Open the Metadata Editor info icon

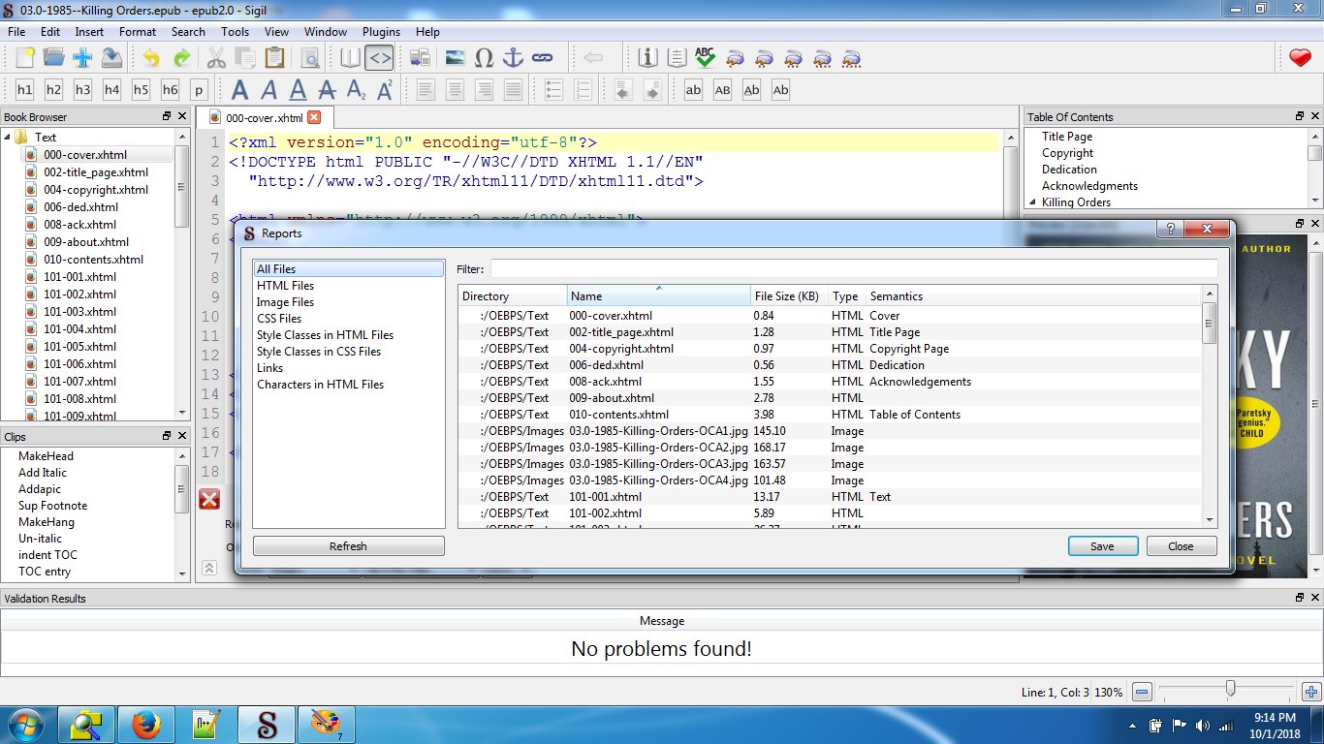(x=647, y=58)
